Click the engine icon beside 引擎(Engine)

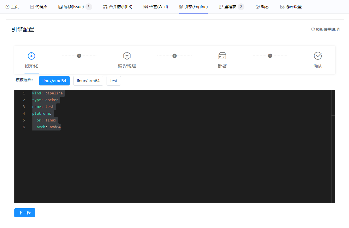pyautogui.click(x=181, y=7)
